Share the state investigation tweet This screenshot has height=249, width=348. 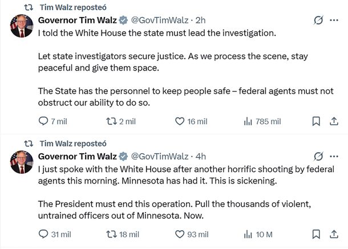point(335,121)
